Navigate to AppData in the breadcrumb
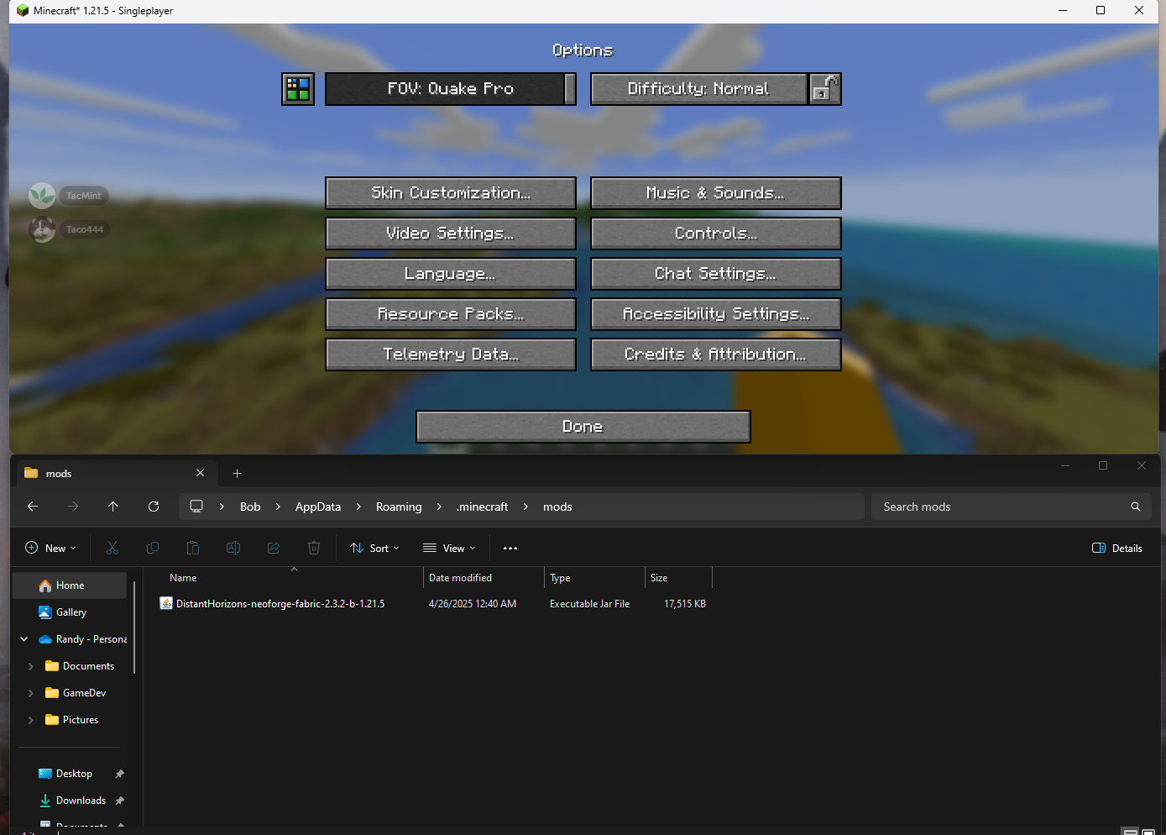 (318, 507)
